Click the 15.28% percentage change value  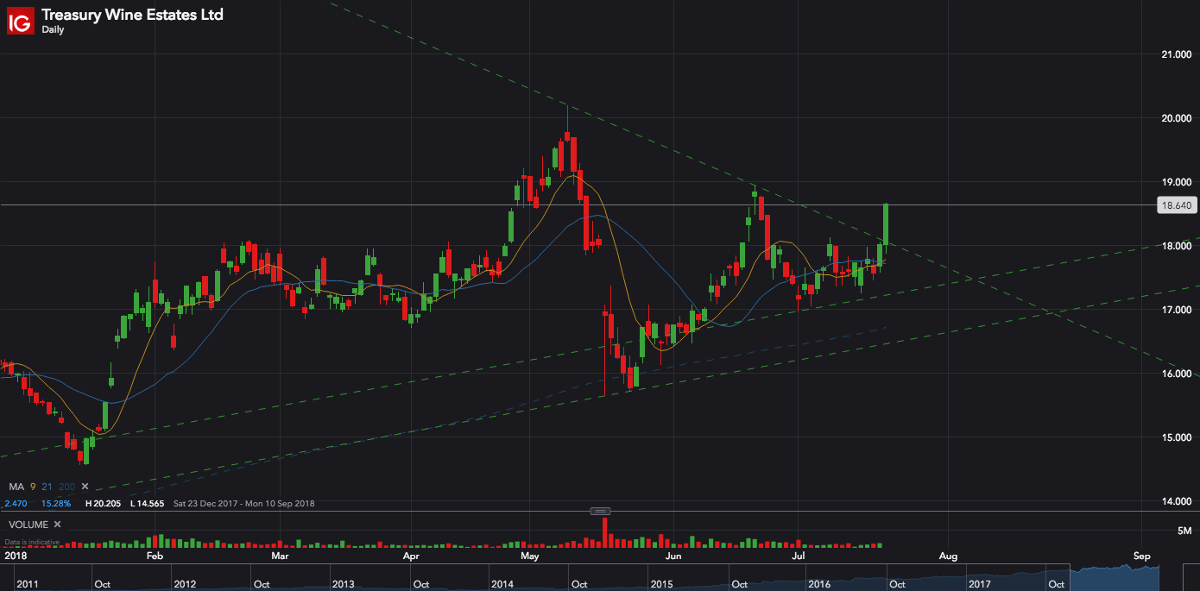[56, 503]
